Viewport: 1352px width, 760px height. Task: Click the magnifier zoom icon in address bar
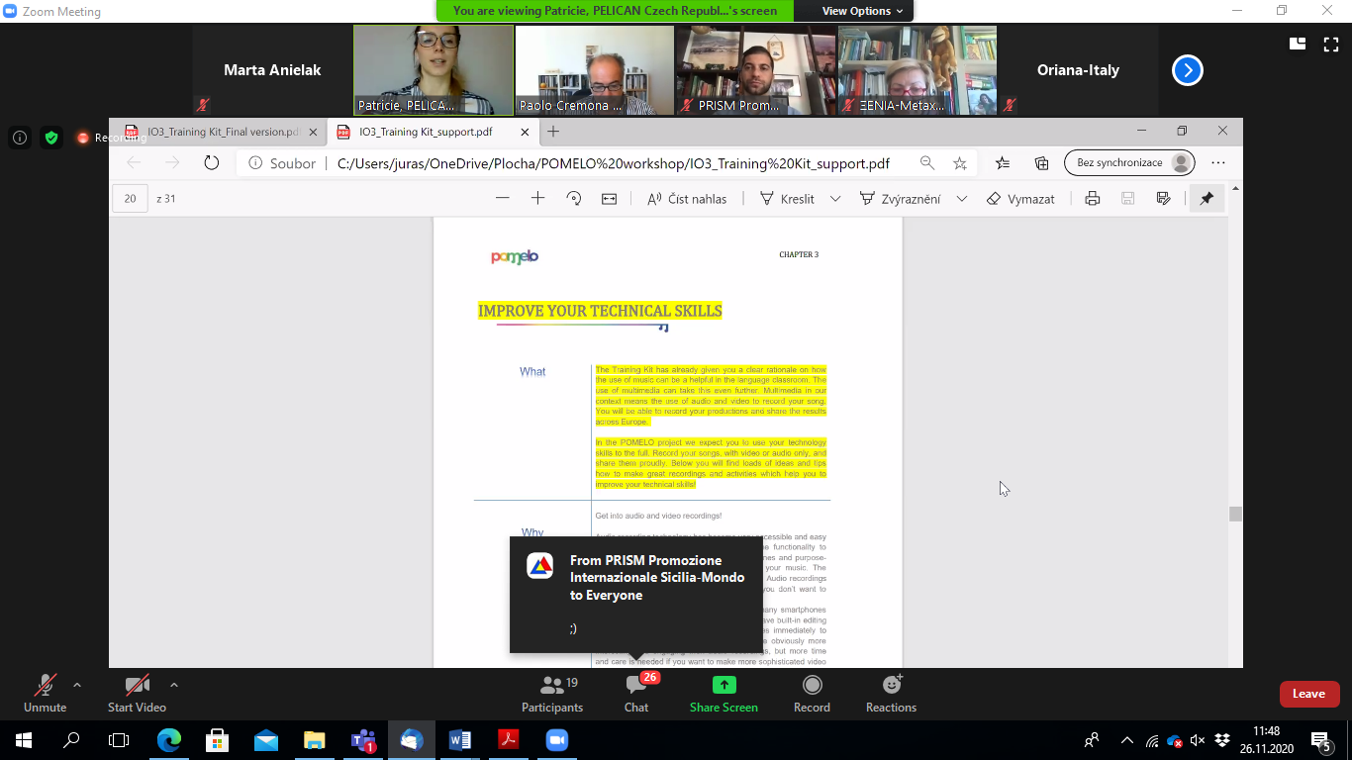coord(926,163)
